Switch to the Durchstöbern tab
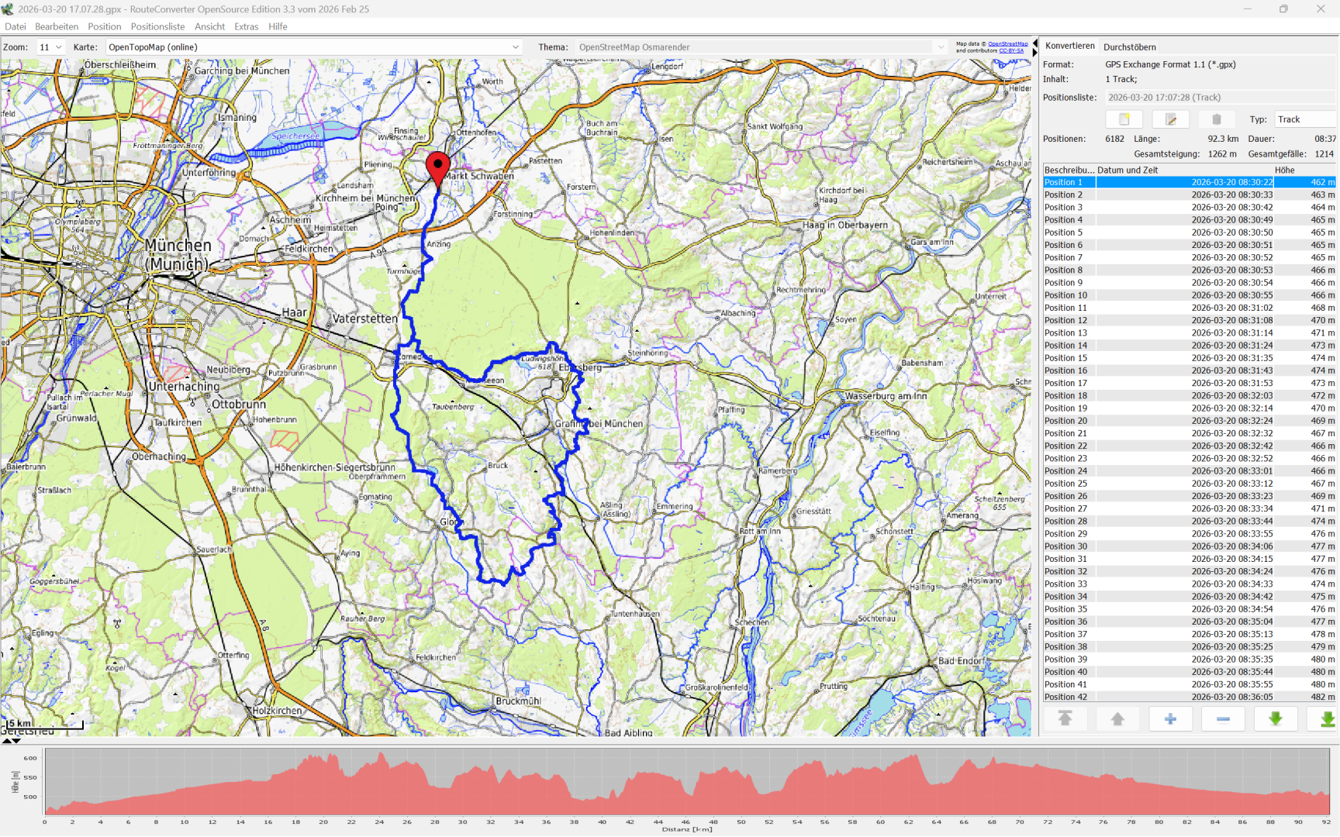 tap(1129, 47)
